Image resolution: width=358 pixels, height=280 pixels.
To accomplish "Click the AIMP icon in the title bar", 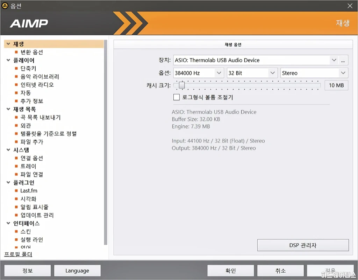I will (x=5, y=6).
